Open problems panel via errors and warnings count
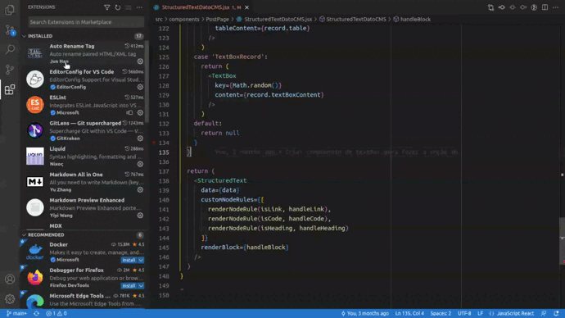 coord(56,313)
